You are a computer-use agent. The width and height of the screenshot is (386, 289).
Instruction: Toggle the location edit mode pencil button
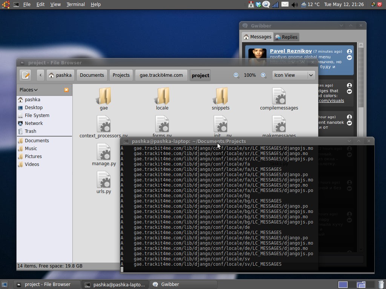click(25, 75)
